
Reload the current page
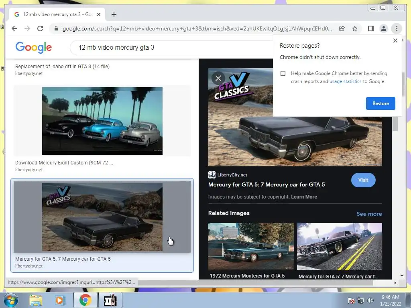tap(40, 28)
